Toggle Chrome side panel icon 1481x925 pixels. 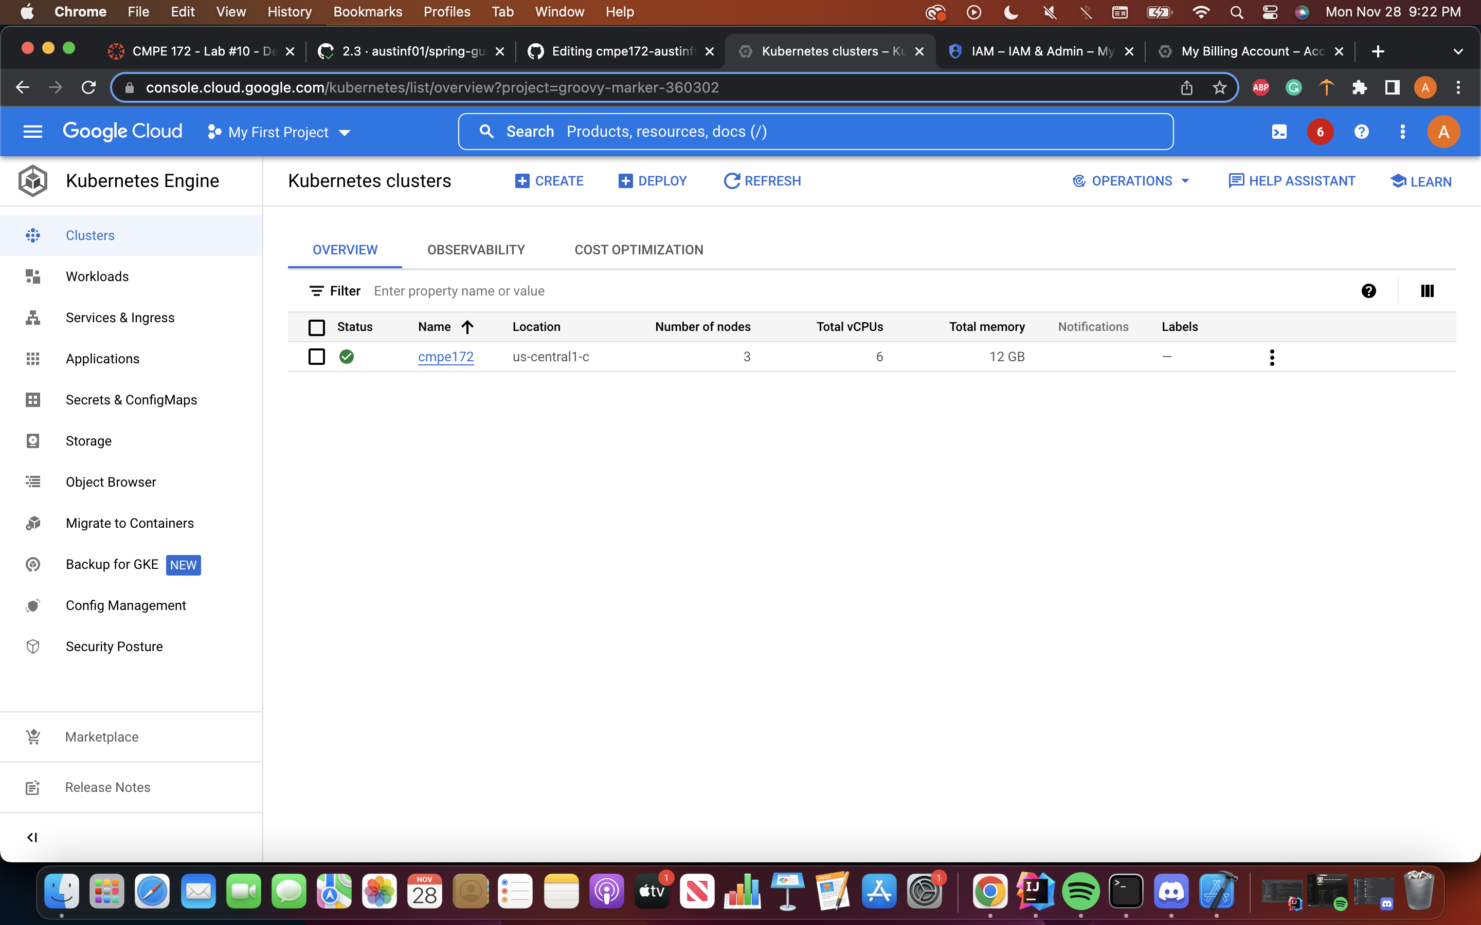(x=1392, y=87)
